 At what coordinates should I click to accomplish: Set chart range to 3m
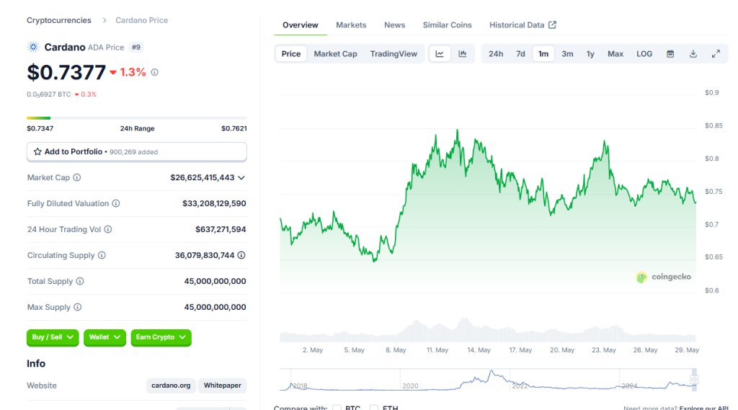[x=567, y=53]
